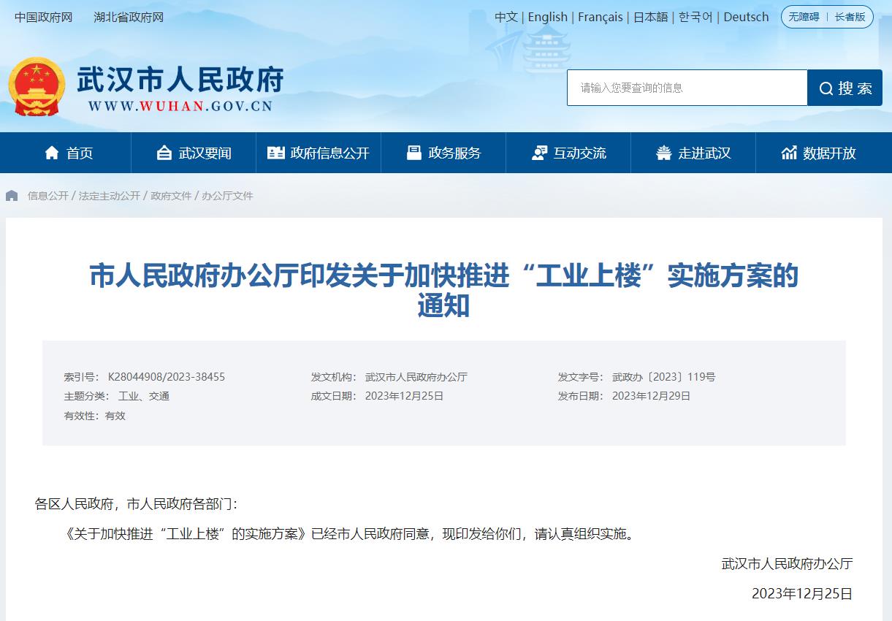Image resolution: width=892 pixels, height=621 pixels.
Task: Click the signature 武汉市人民政府办公厅 at bottom
Action: point(787,563)
